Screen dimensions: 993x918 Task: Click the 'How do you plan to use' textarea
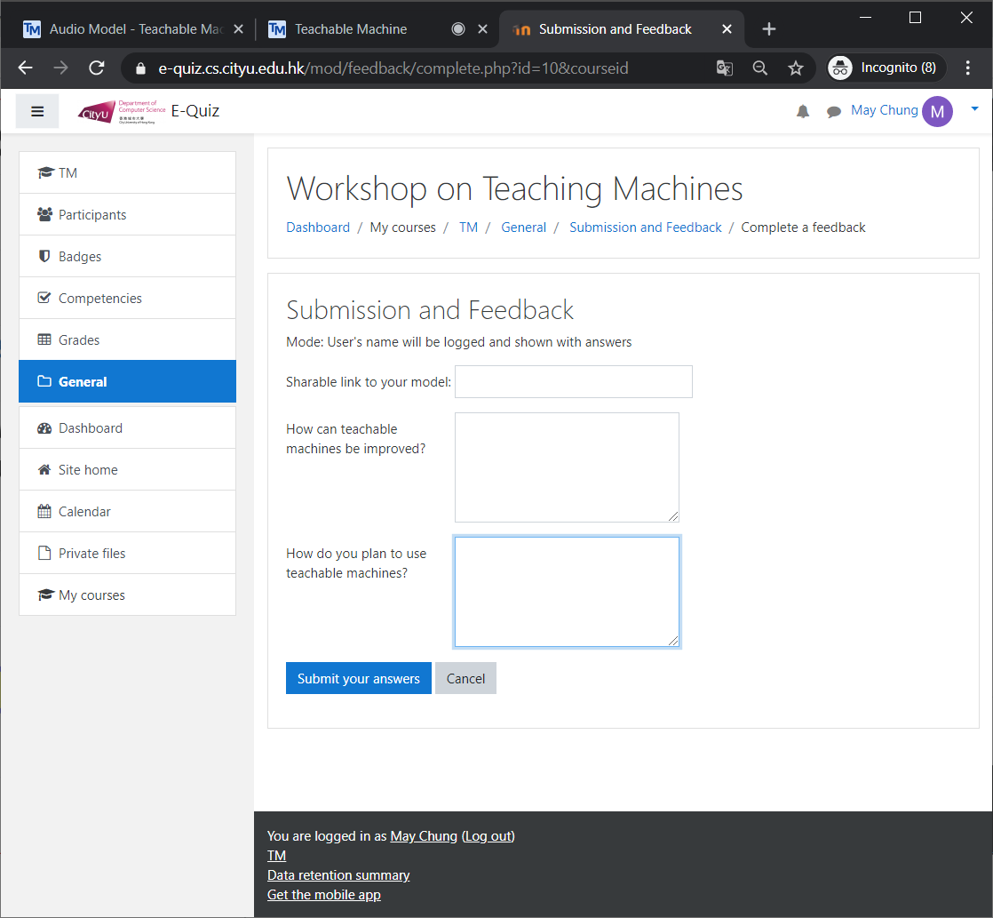pos(567,592)
